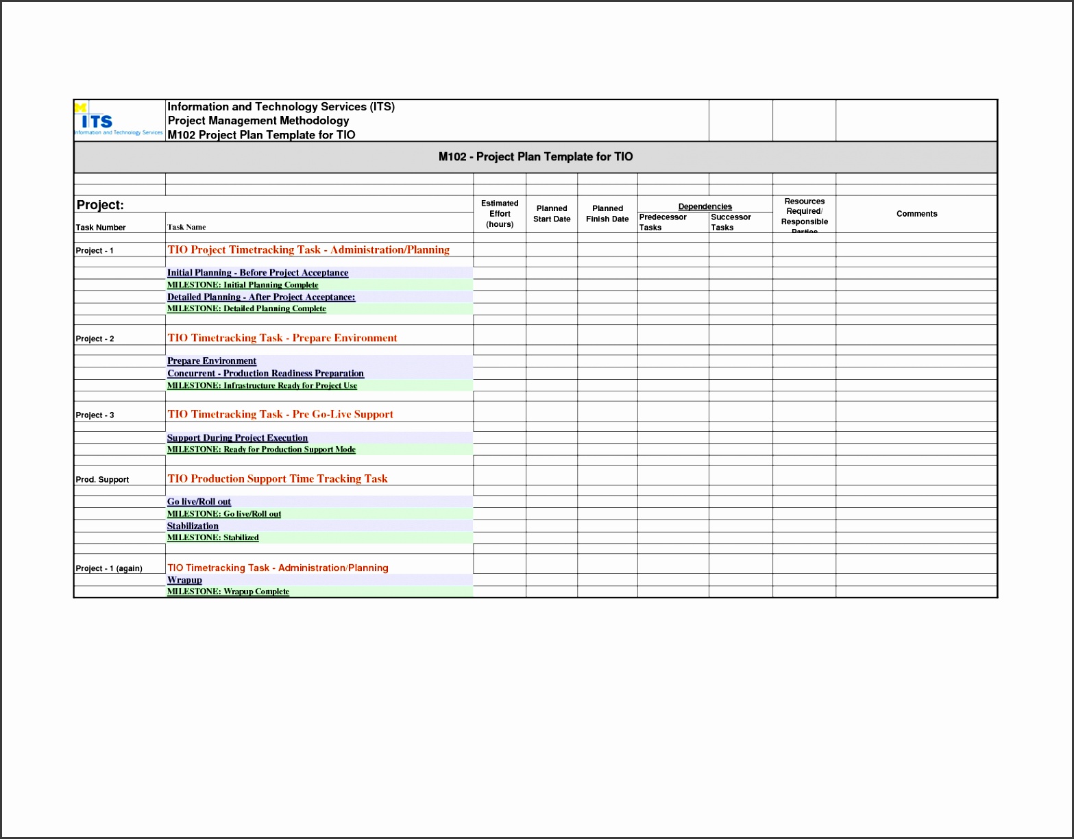Select "Detailed Planning - After Project Acceptance" task
The image size is (1074, 839).
point(261,297)
